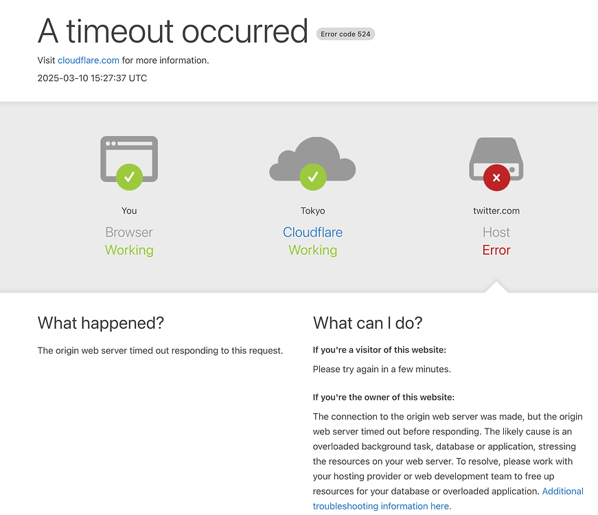Click the red X error badge
Viewport: 598px width, 515px height.
click(x=496, y=178)
